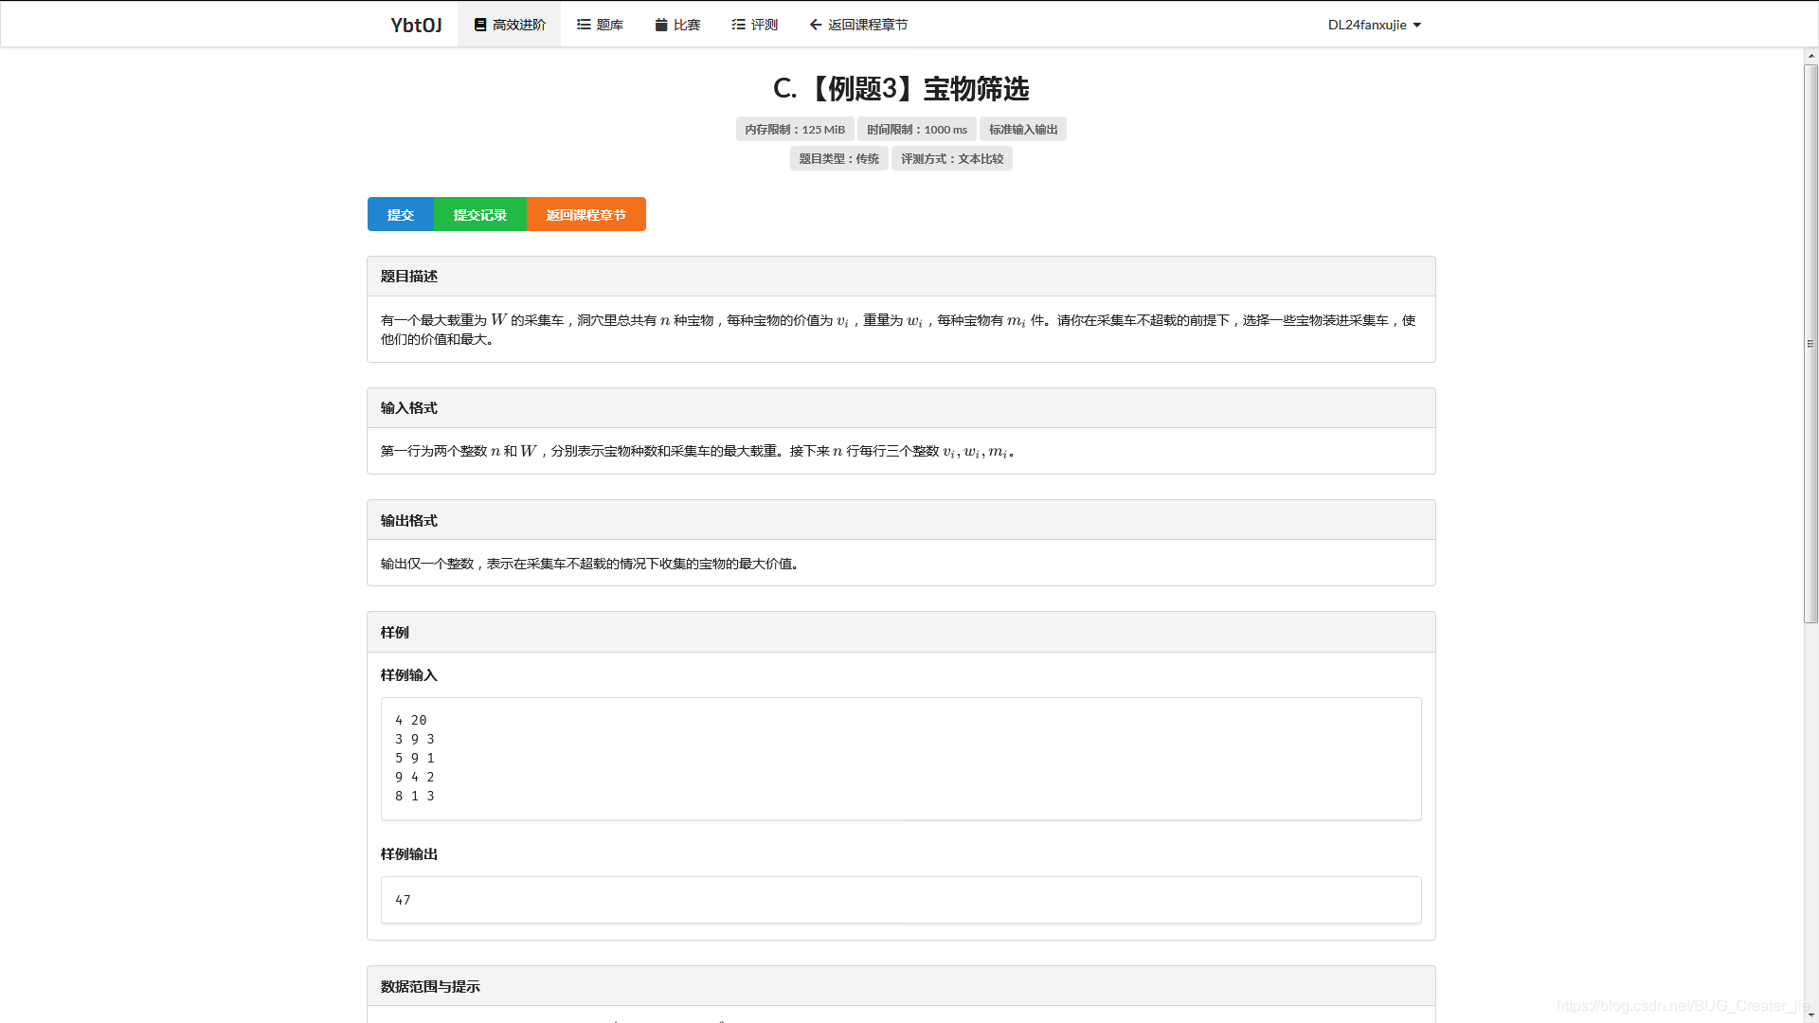
Task: Select the 评测 navigation item
Action: tap(764, 25)
